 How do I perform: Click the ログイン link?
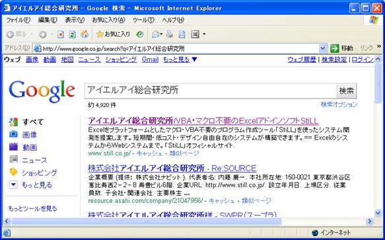click(x=363, y=60)
